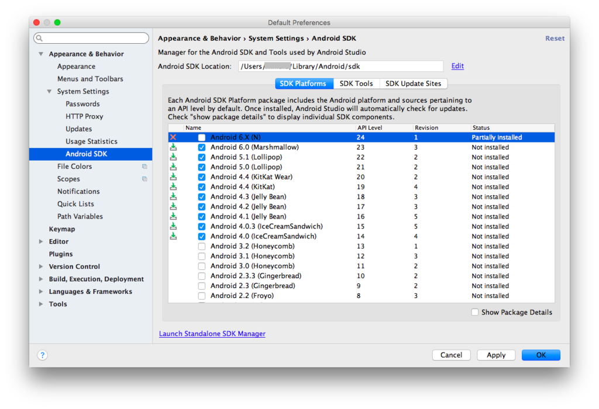The image size is (599, 409).
Task: Click the project-level icon next to File Colors
Action: pyautogui.click(x=144, y=167)
